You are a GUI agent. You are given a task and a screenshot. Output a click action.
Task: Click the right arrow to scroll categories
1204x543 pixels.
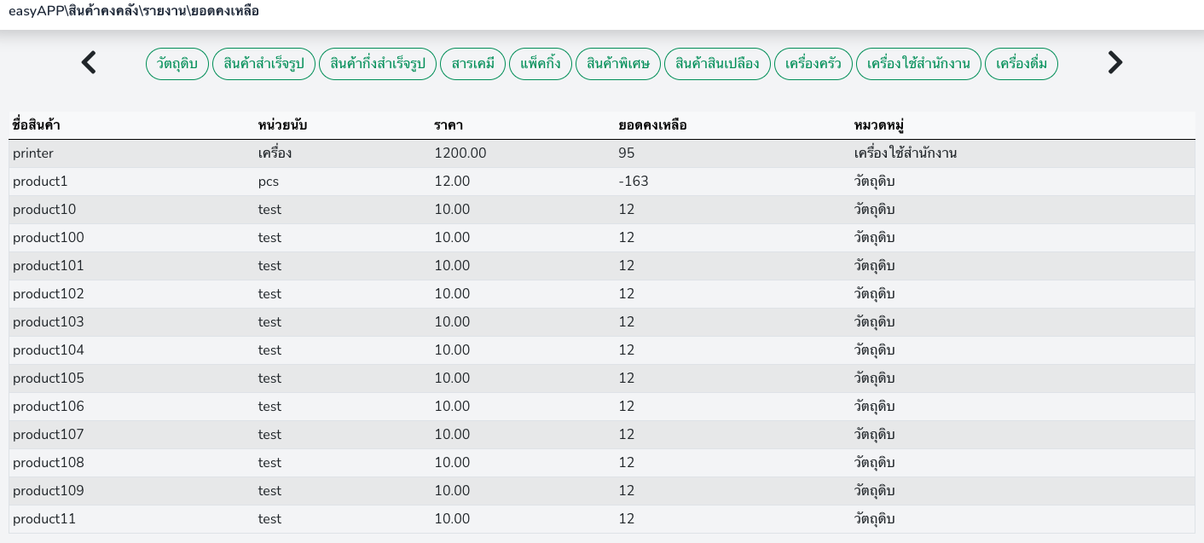(x=1114, y=63)
